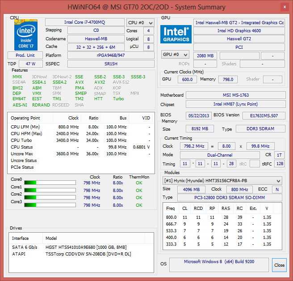Click the MSI MS-1763 motherboard field
The height and width of the screenshot is (281, 293).
236,95
